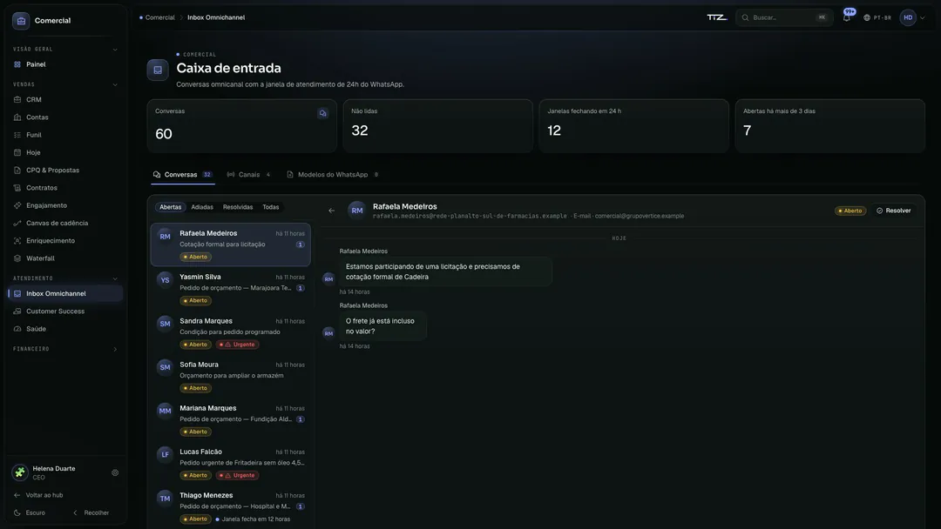The height and width of the screenshot is (529, 941).
Task: Open Thiago Menezes conversation
Action: click(x=230, y=507)
